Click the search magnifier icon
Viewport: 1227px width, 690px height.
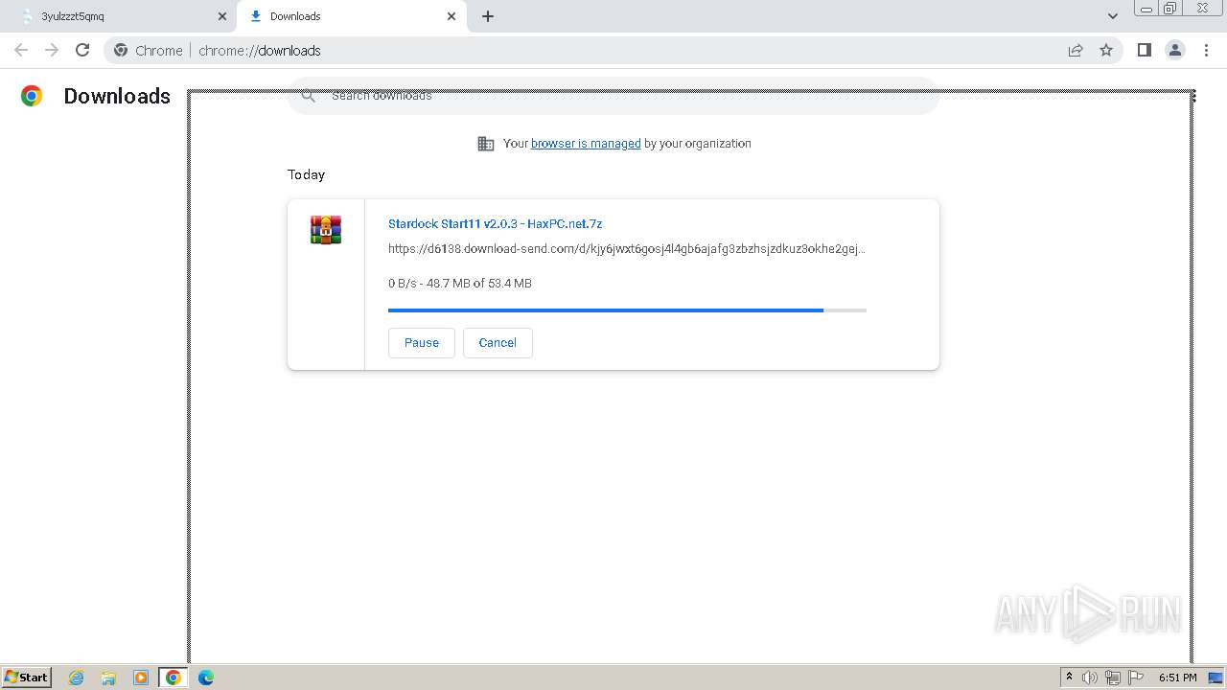(308, 95)
